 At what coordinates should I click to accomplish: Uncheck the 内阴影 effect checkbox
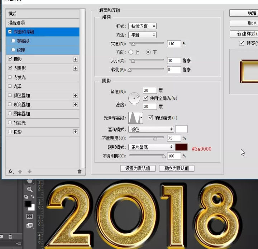pos(10,68)
